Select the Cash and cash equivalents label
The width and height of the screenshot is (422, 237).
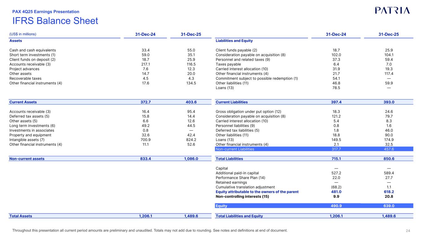point(32,50)
